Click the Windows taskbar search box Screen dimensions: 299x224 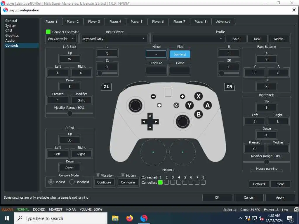[61, 218]
